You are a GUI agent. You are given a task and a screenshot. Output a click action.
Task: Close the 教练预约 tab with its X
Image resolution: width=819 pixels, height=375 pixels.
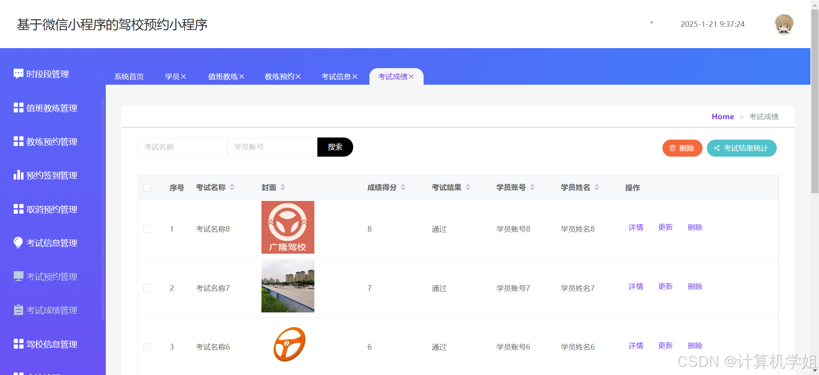pos(298,77)
